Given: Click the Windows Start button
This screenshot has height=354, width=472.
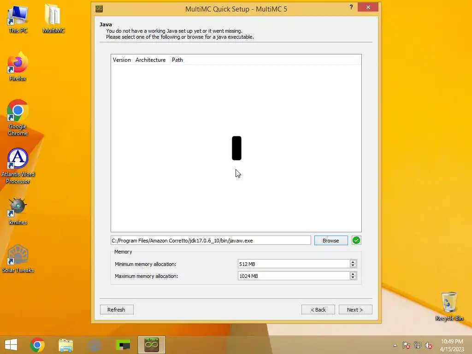Looking at the screenshot, I should [x=11, y=345].
